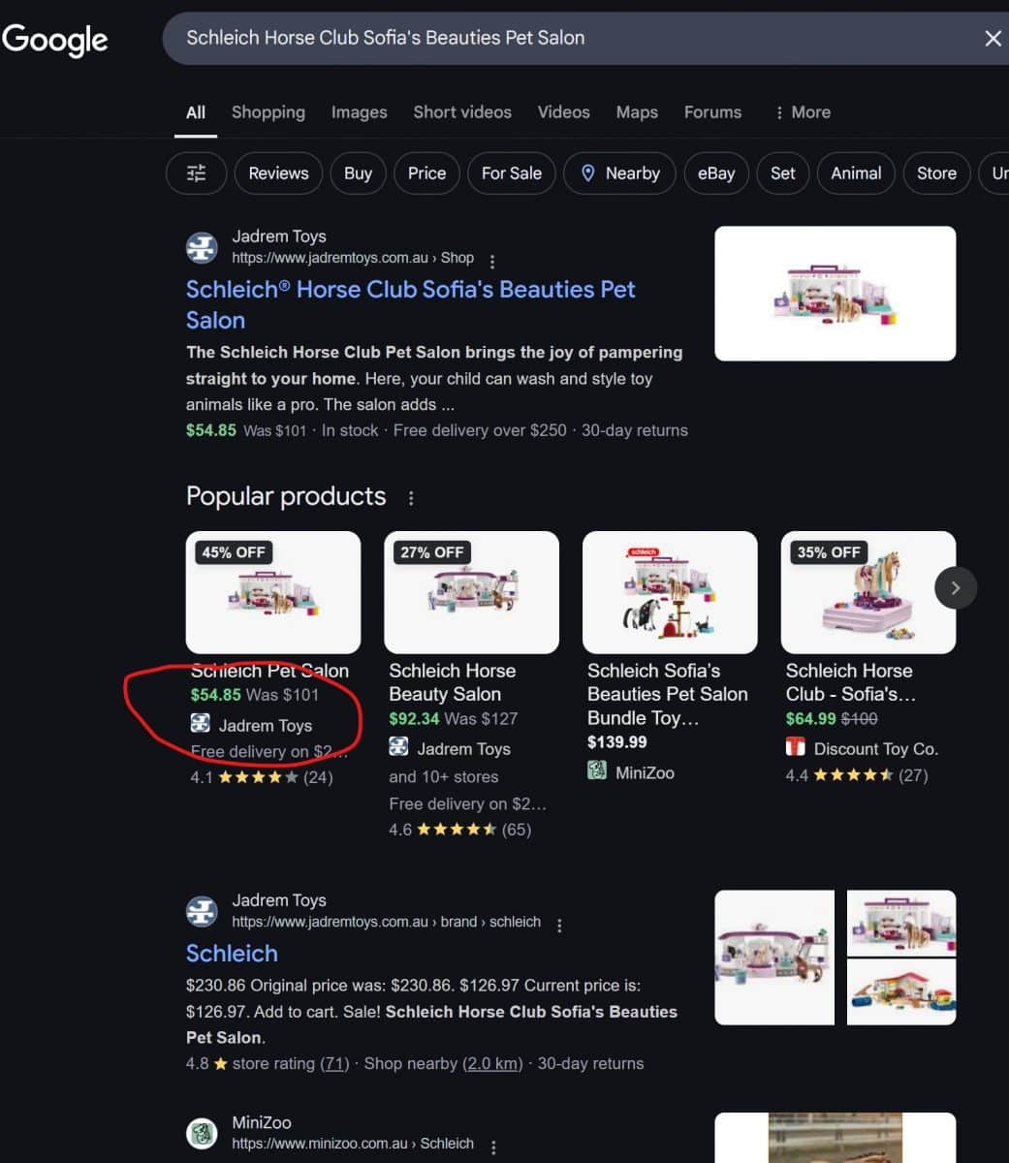The width and height of the screenshot is (1009, 1163).
Task: Switch to the Short videos tab
Action: click(462, 112)
